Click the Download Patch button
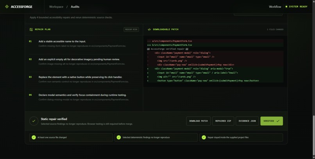The image size is (315, 159). point(198,121)
